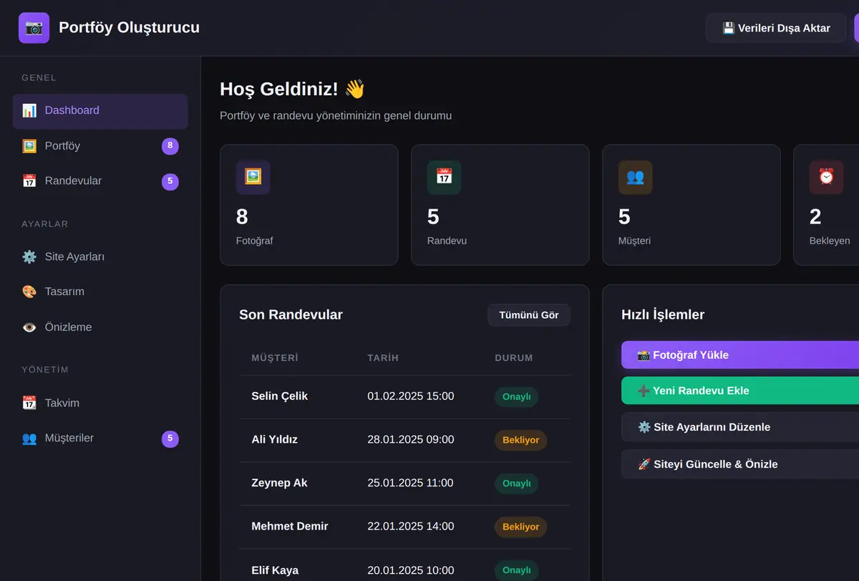Click the Bekleyen stat card alarm clock icon
The height and width of the screenshot is (581, 859).
pyautogui.click(x=826, y=177)
